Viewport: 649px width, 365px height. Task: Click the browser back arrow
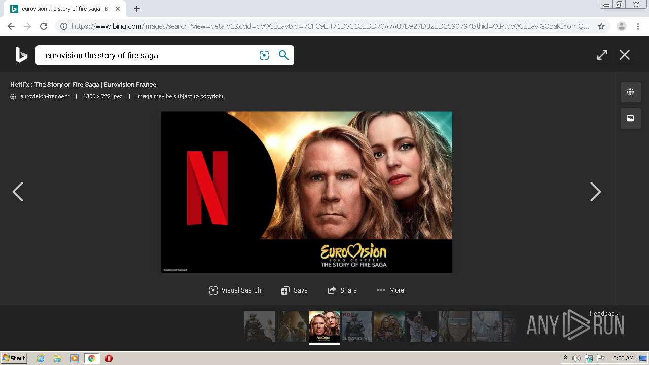click(x=11, y=26)
